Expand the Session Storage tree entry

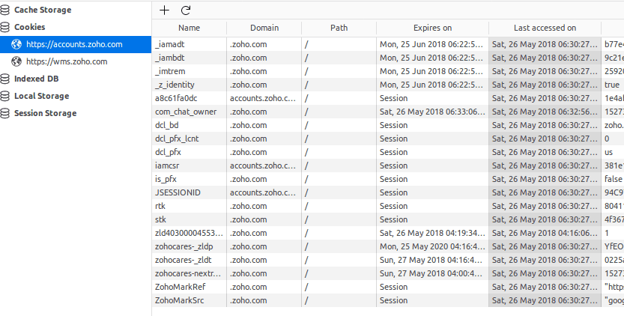(x=45, y=113)
